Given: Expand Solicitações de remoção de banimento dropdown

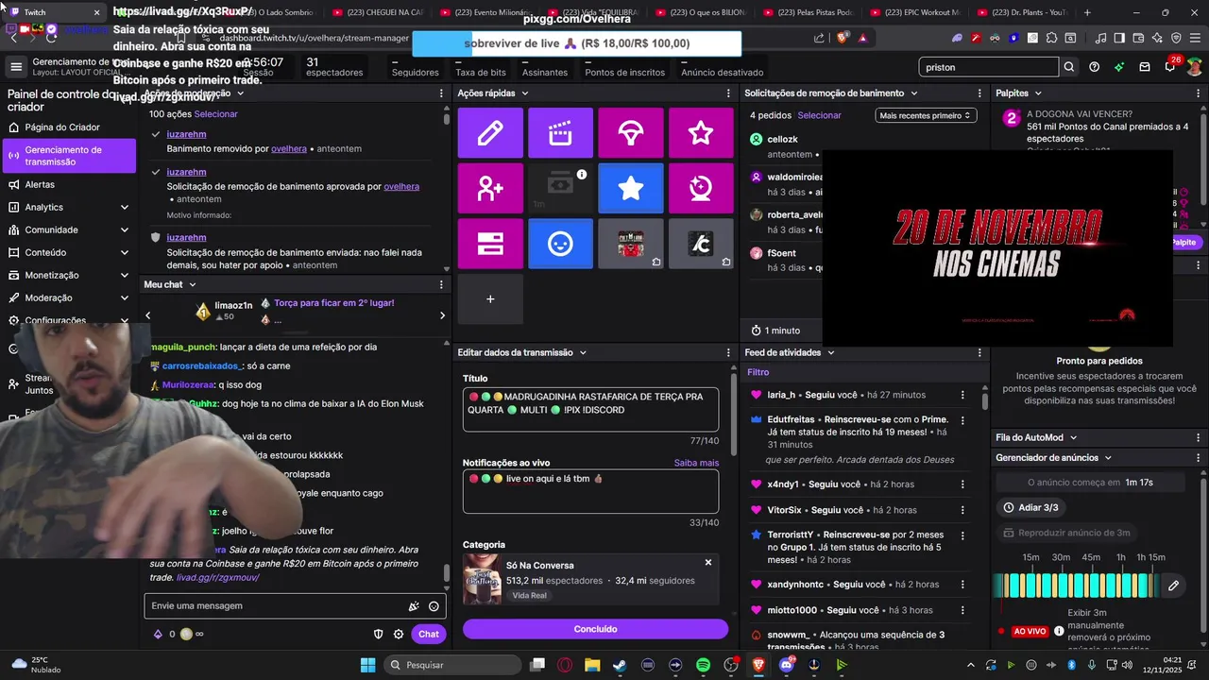Looking at the screenshot, I should (x=914, y=93).
